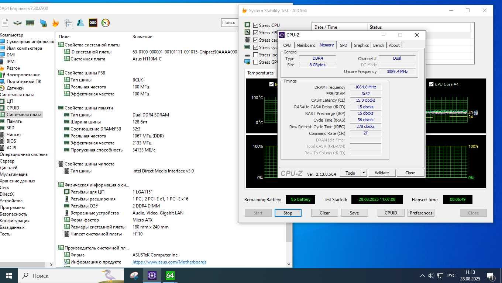Click Validate button in CPU-Z

(x=382, y=173)
